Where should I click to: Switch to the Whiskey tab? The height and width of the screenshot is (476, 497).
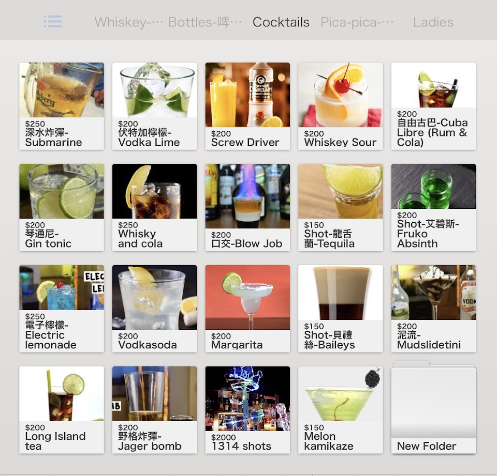[129, 22]
